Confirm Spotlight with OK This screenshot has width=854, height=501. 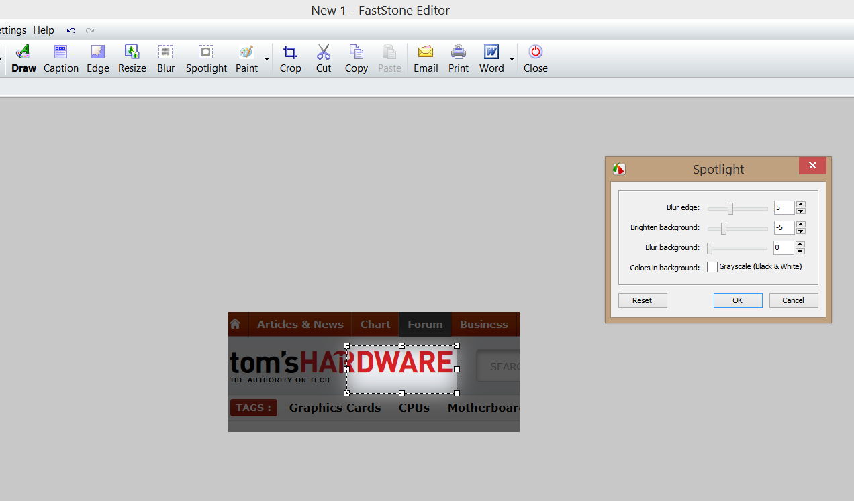click(x=738, y=300)
